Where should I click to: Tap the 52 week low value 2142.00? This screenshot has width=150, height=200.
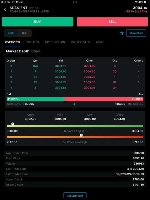pos(12,142)
